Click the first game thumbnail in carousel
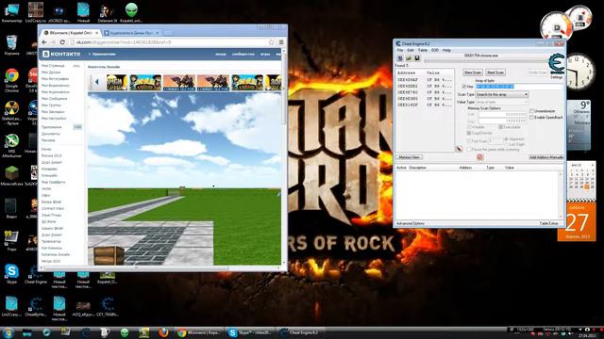This screenshot has width=604, height=339. click(117, 83)
